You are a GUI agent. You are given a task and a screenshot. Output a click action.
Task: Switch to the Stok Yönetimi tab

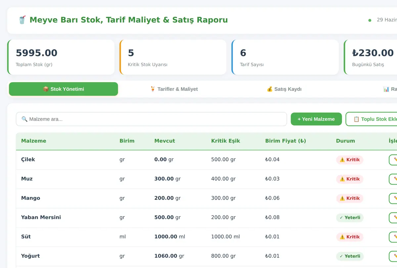pos(64,89)
